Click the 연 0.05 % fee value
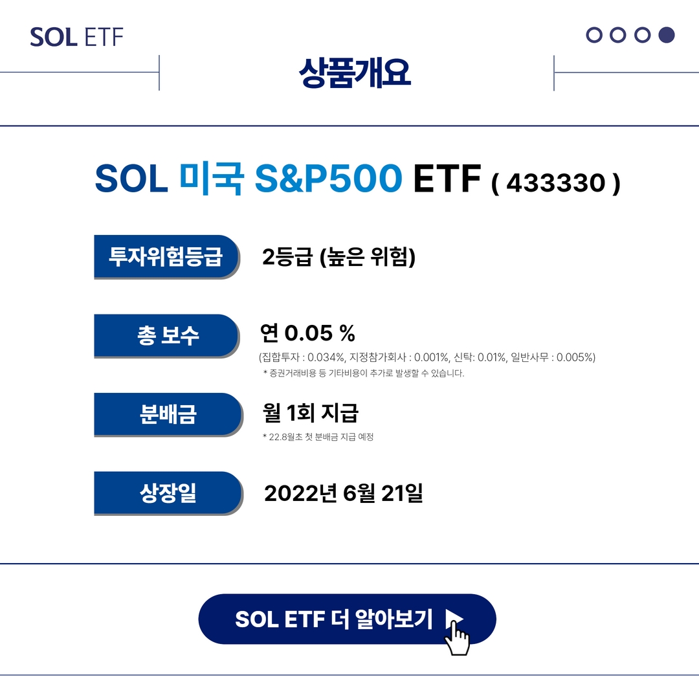The image size is (699, 699). (x=307, y=333)
